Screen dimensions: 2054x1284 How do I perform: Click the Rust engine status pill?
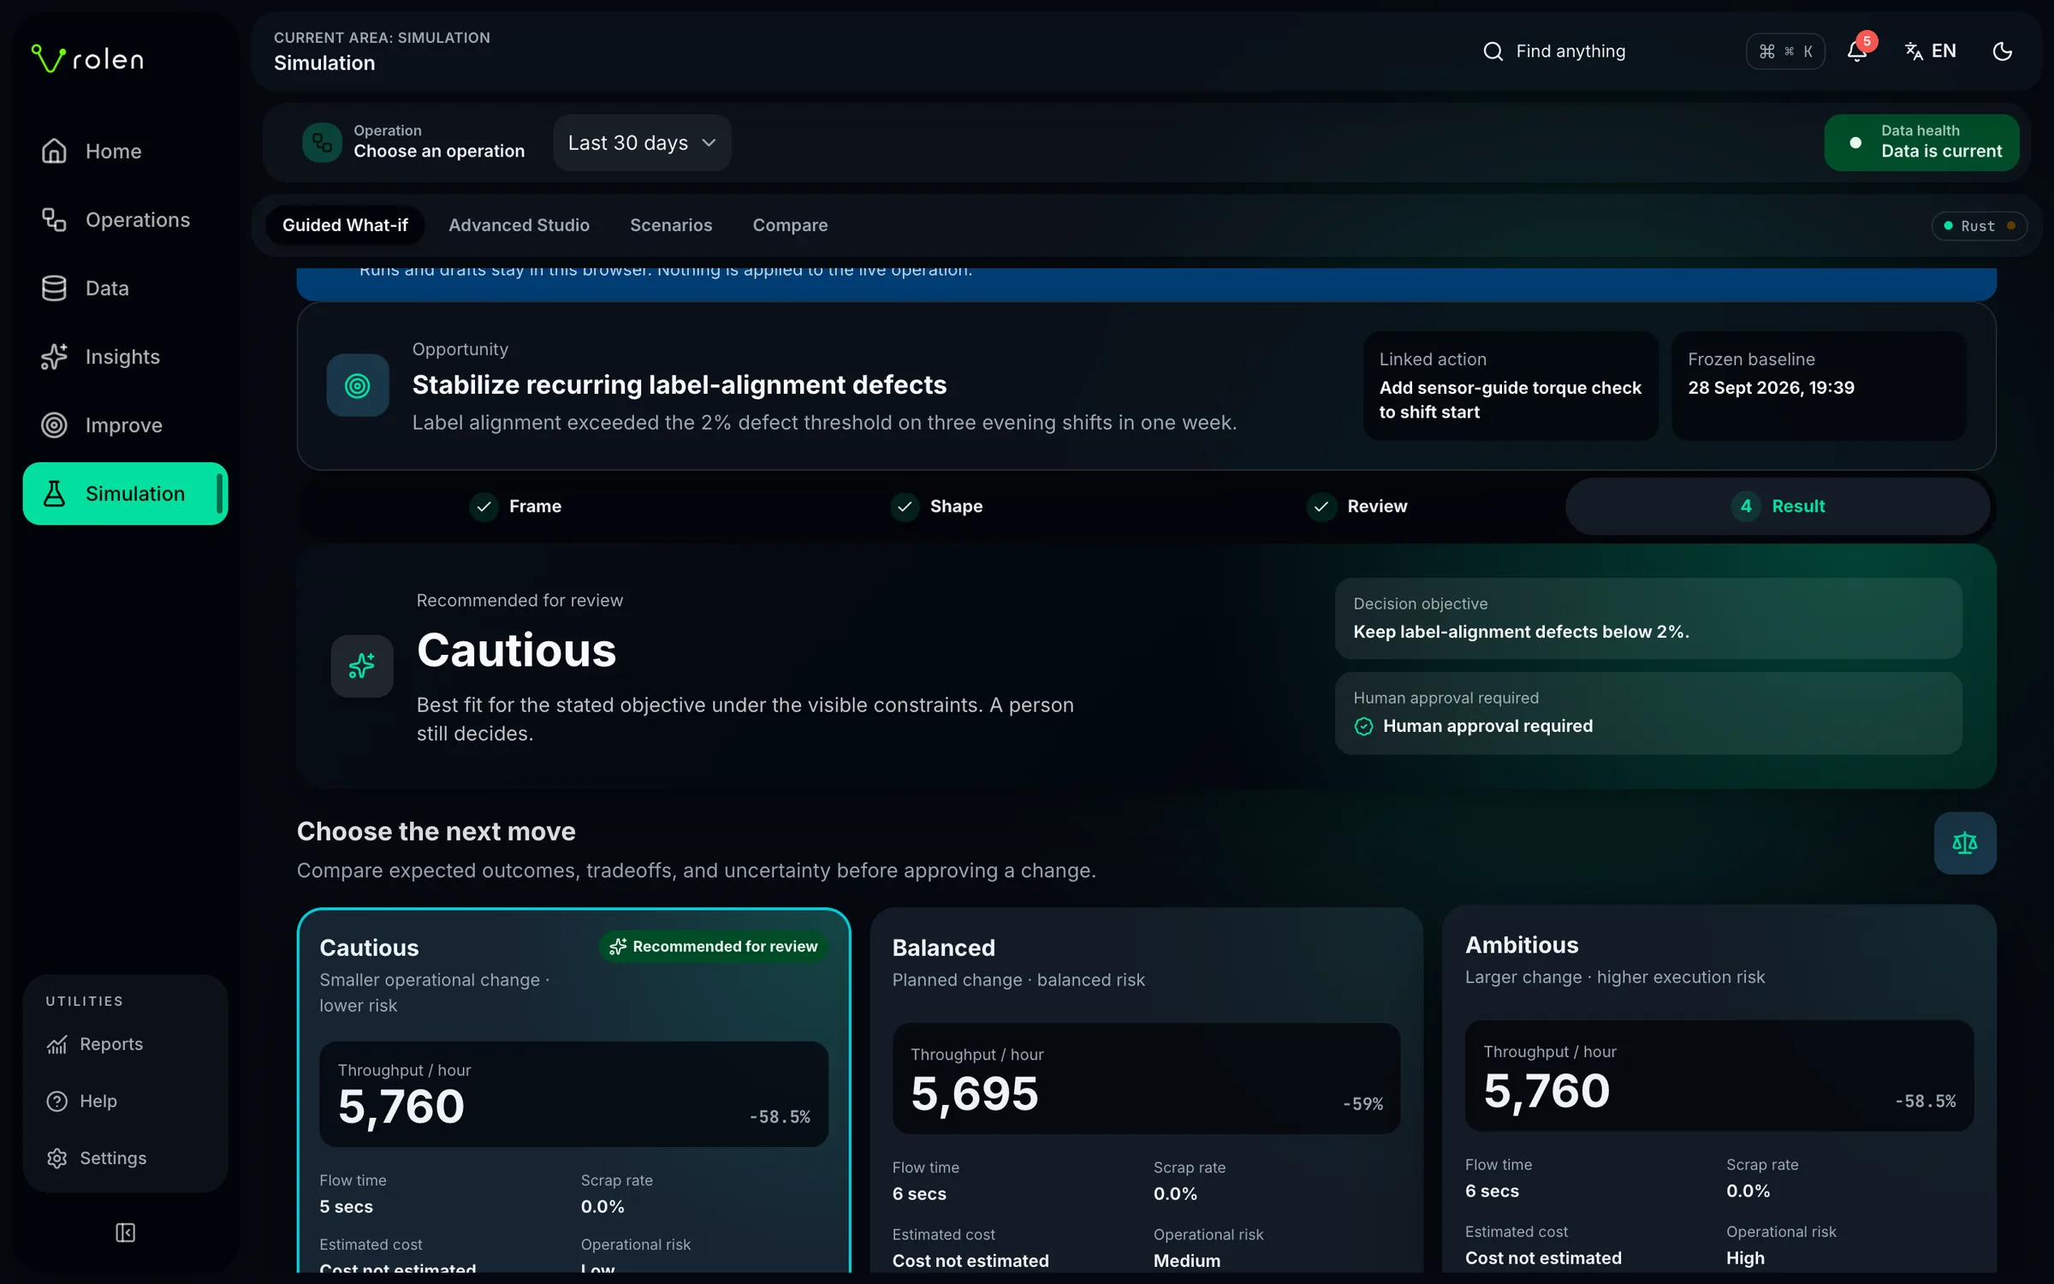pyautogui.click(x=1979, y=226)
